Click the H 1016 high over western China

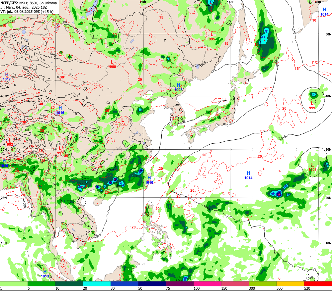point(60,110)
